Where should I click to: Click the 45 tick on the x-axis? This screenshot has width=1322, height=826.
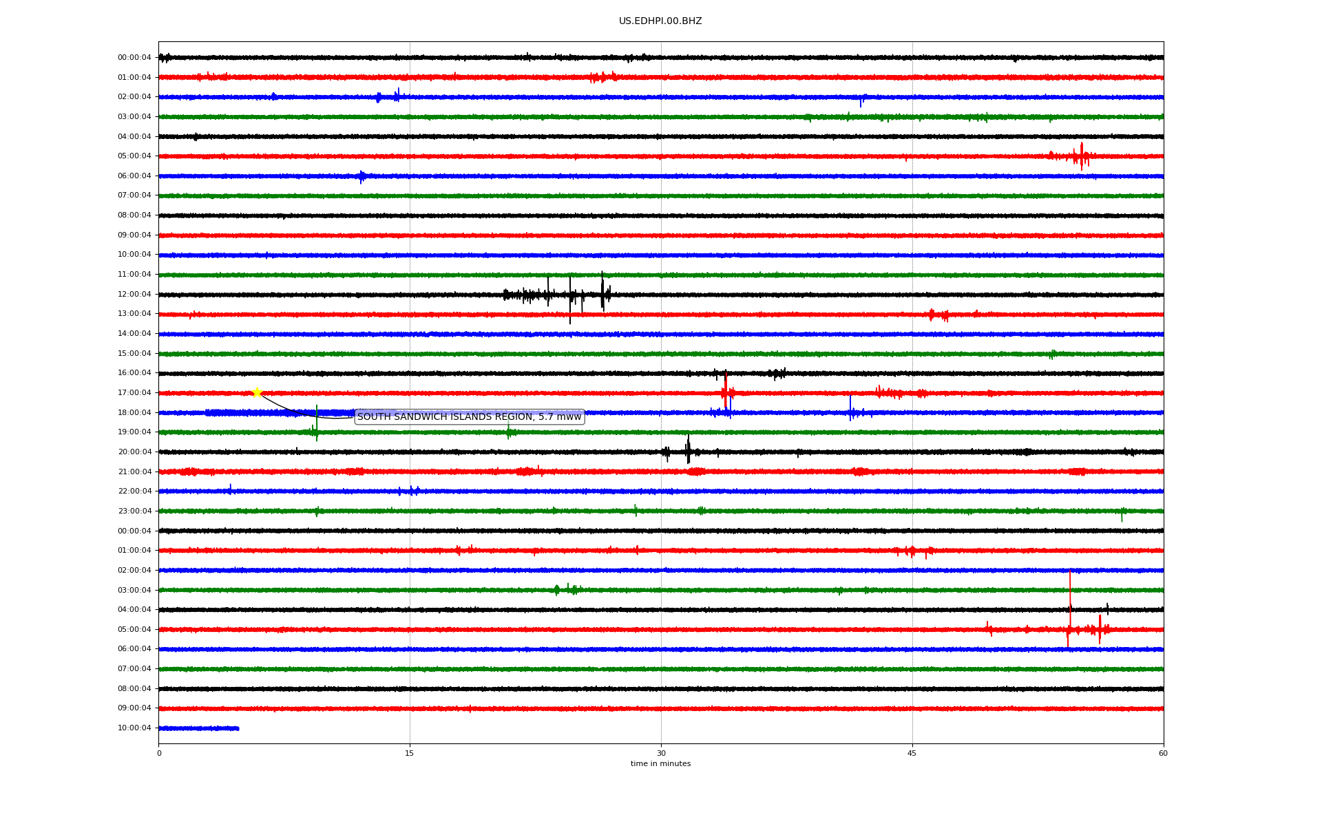912,753
